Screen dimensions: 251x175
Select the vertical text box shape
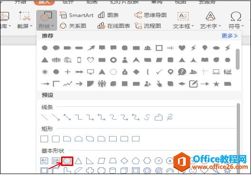(56, 161)
